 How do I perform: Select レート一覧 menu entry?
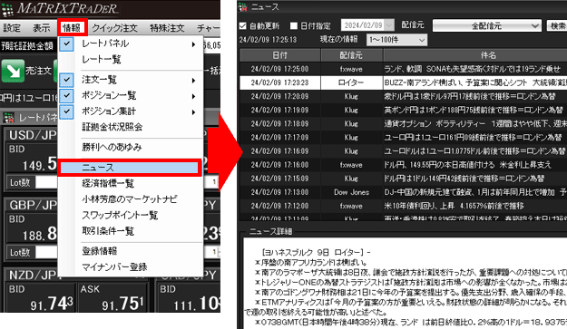pos(102,60)
